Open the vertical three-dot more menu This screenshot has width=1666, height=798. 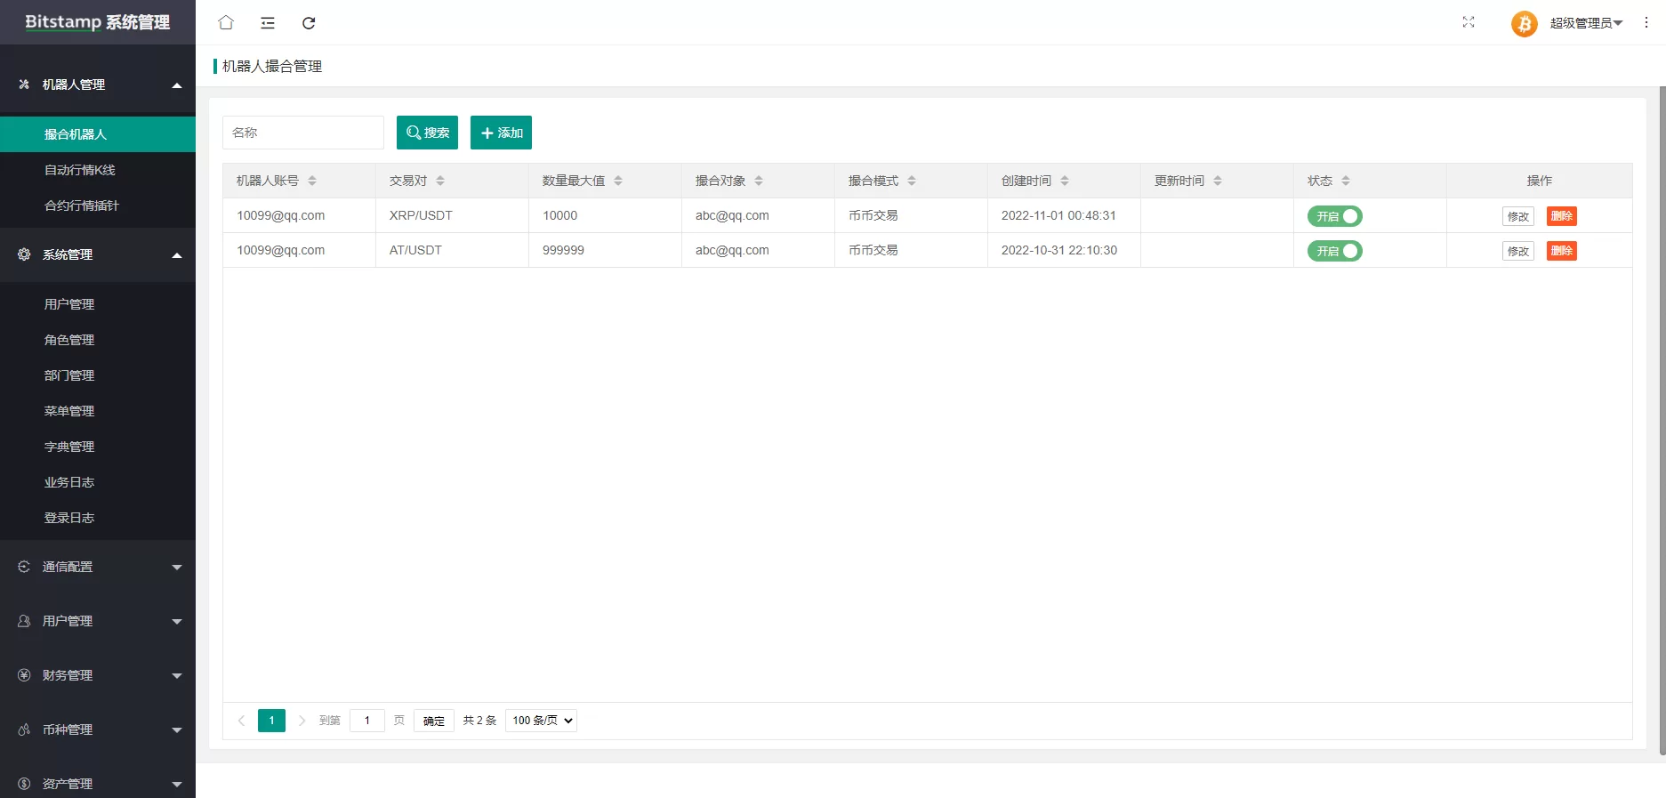tap(1646, 23)
